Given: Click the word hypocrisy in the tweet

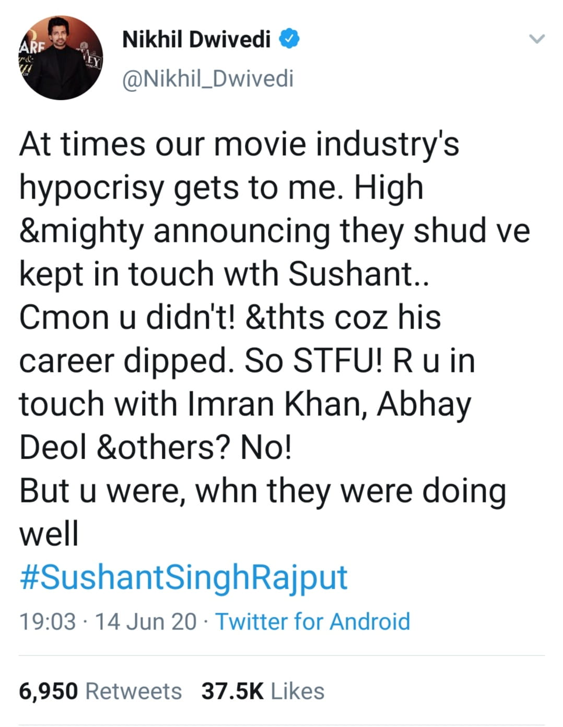Looking at the screenshot, I should 91,188.
